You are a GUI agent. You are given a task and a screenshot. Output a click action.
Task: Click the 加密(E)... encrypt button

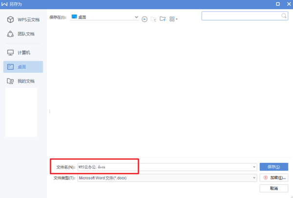click(274, 178)
